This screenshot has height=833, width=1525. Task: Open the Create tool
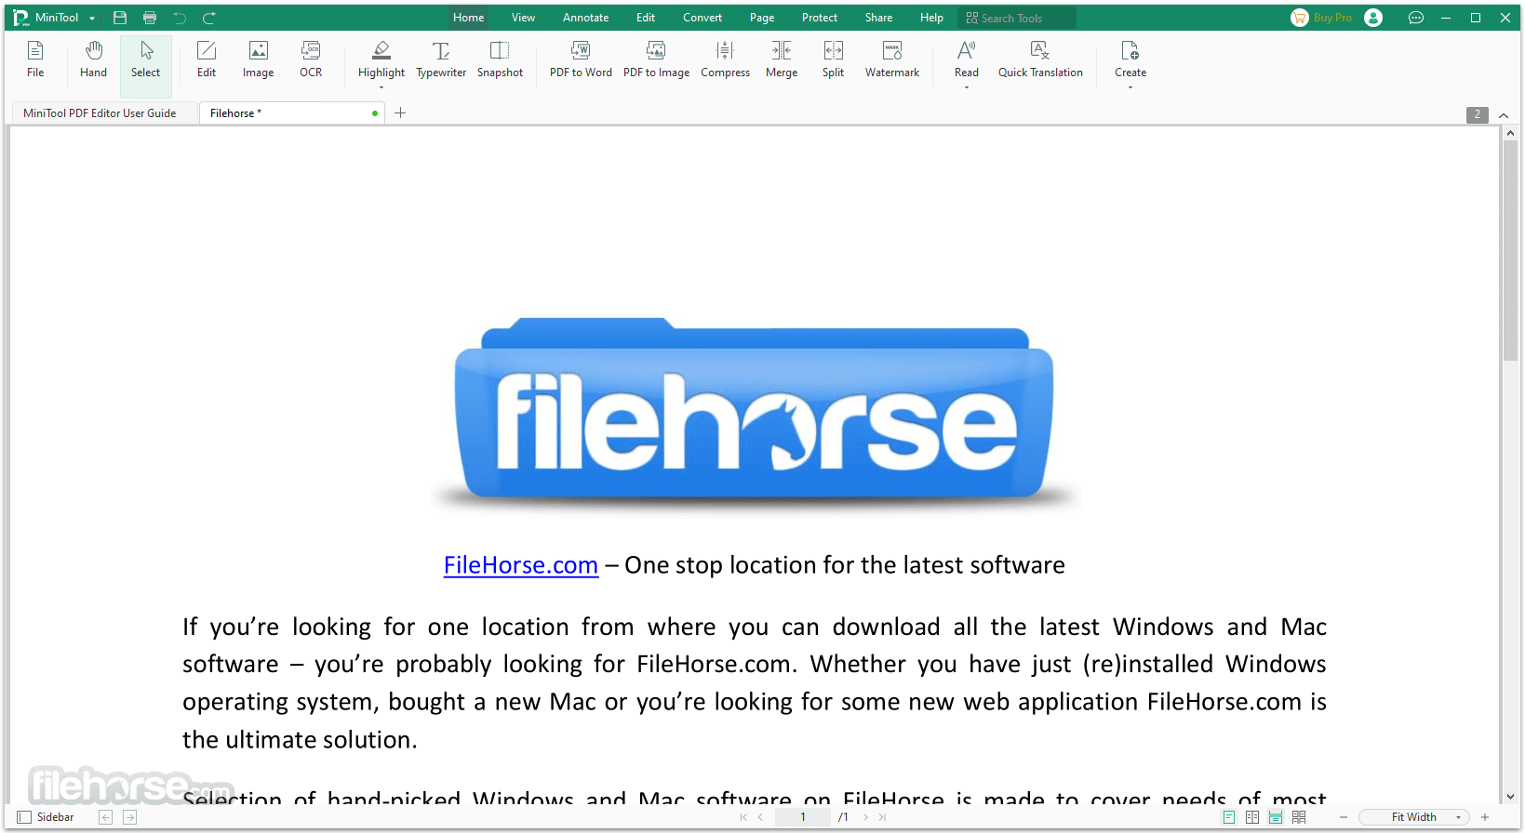click(x=1130, y=58)
